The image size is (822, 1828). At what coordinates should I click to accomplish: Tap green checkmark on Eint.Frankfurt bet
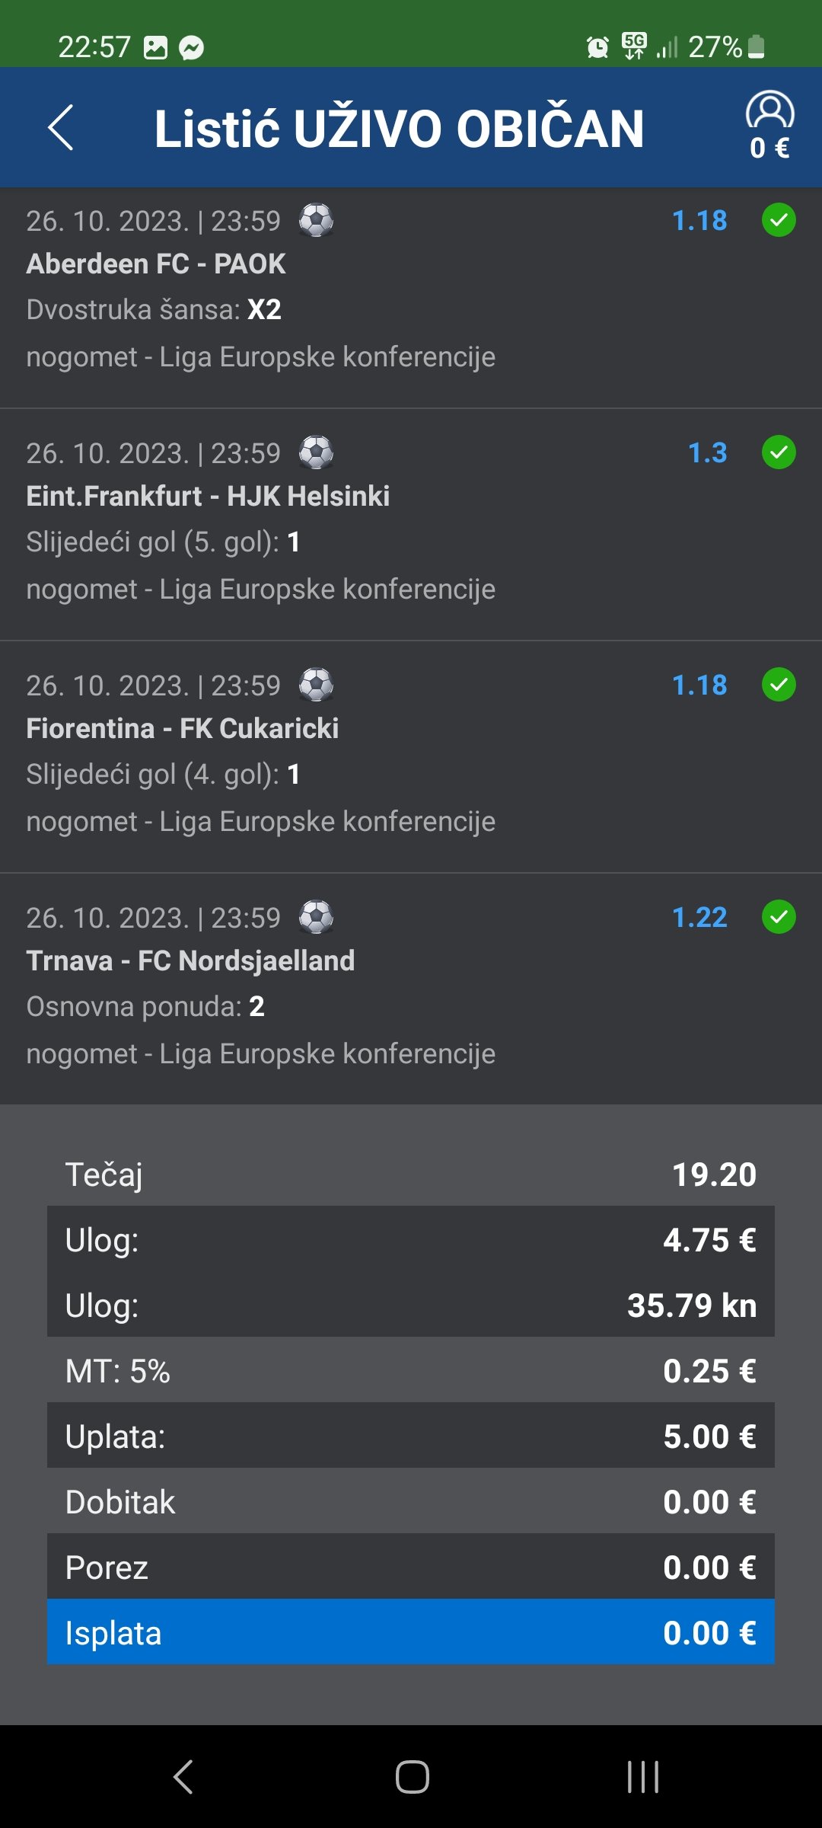pyautogui.click(x=779, y=452)
